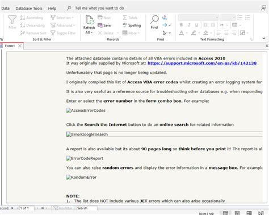Click the Numbering list icon
Image resolution: width=269 pixels, height=215 pixels.
tap(247, 18)
